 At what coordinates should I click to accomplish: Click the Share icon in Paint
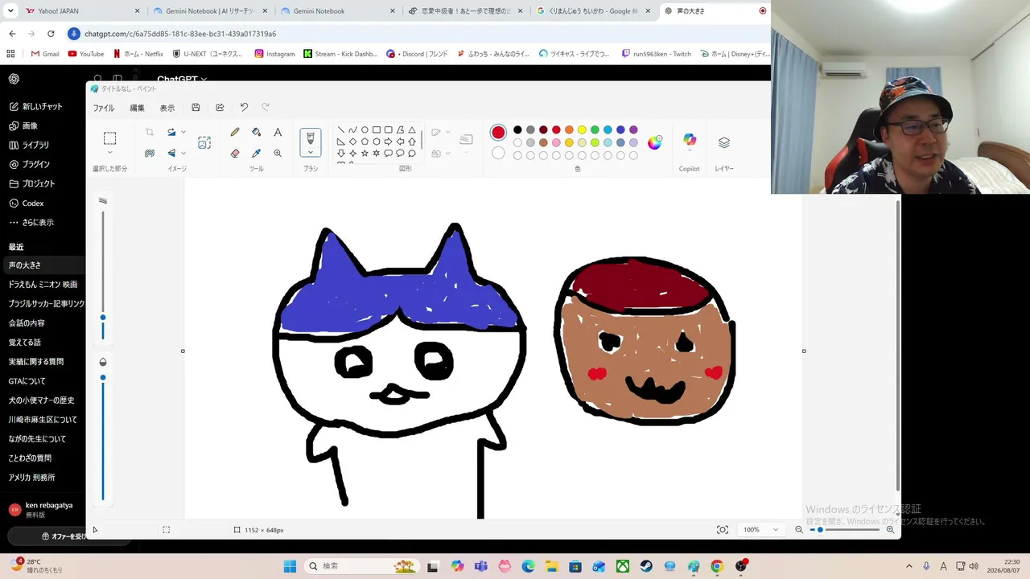point(220,107)
